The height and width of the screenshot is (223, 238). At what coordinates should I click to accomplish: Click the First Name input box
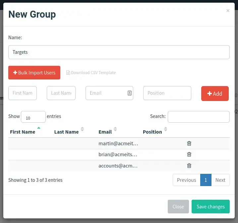[x=23, y=93]
